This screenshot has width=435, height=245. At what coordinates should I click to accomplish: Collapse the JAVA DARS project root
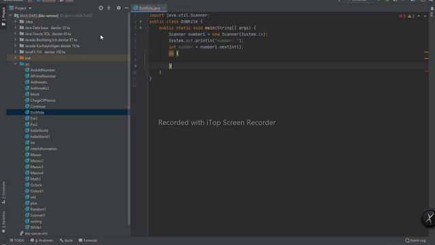pyautogui.click(x=11, y=16)
